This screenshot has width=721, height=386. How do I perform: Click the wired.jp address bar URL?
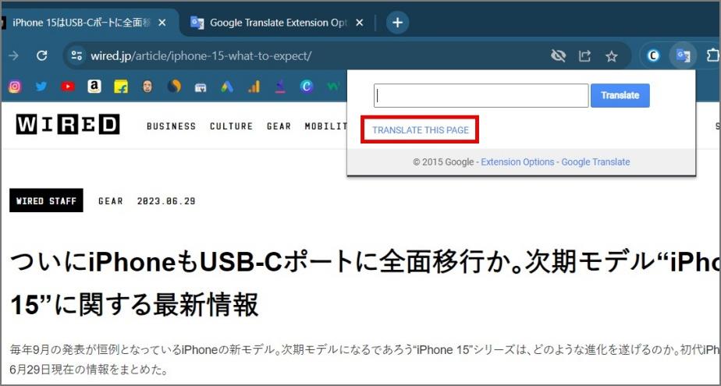click(x=201, y=56)
